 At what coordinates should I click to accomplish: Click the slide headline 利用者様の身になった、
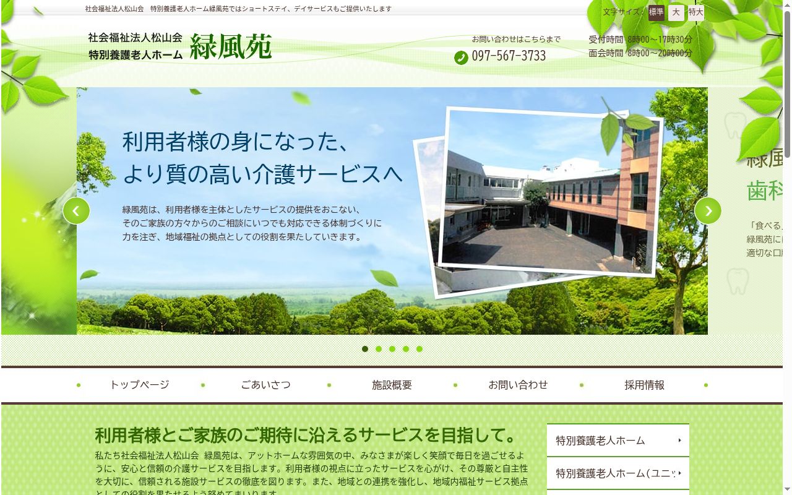click(236, 142)
